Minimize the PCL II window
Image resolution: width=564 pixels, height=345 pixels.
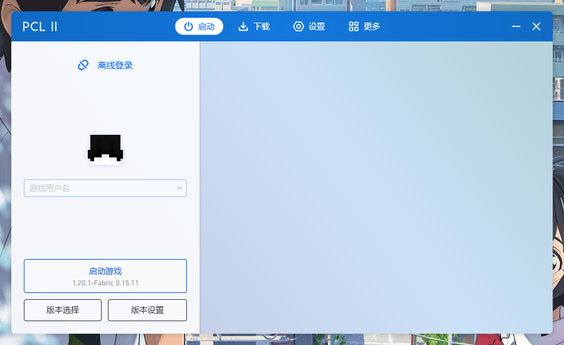tap(516, 26)
